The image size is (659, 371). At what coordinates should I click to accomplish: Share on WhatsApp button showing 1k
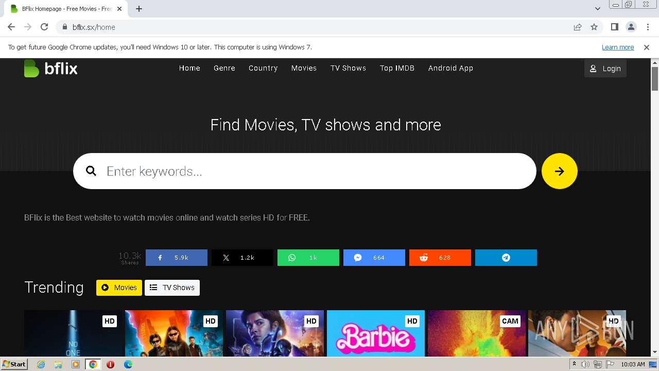coord(308,258)
